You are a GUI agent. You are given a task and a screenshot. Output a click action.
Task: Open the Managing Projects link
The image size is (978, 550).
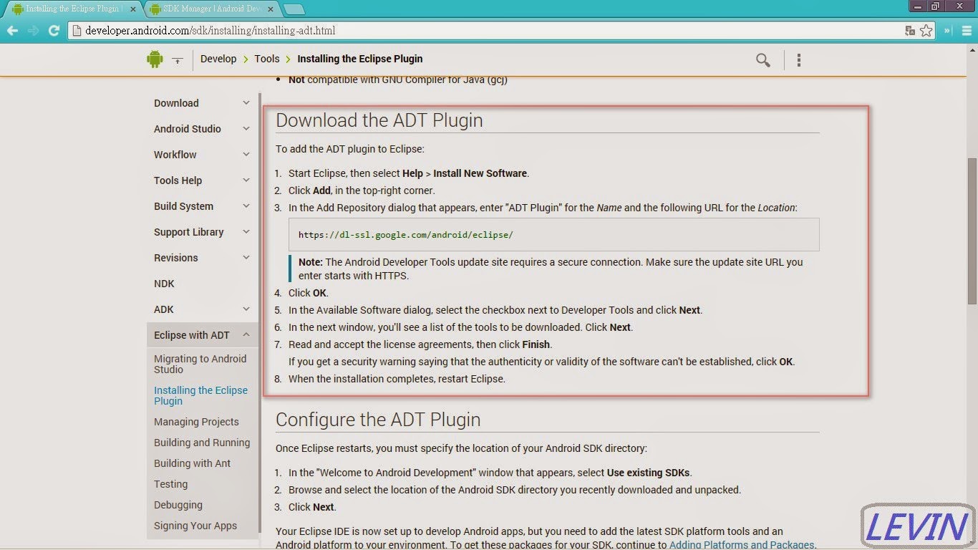(196, 422)
